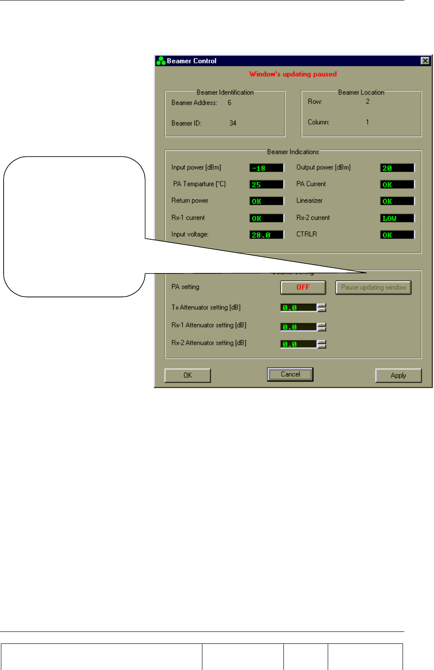
Task: Select the Rx-2 Attenuator setting value field
Action: 299,344
